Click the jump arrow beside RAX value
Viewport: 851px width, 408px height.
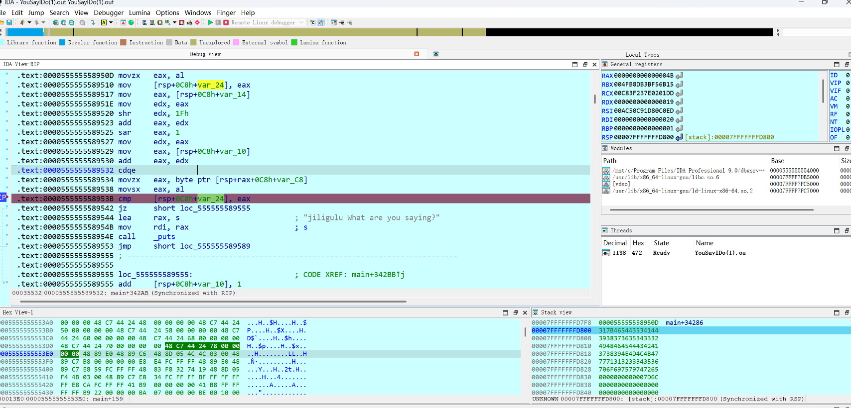tap(679, 76)
